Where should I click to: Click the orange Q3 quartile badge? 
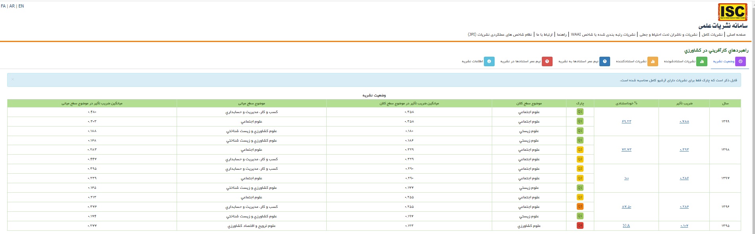[x=580, y=207]
